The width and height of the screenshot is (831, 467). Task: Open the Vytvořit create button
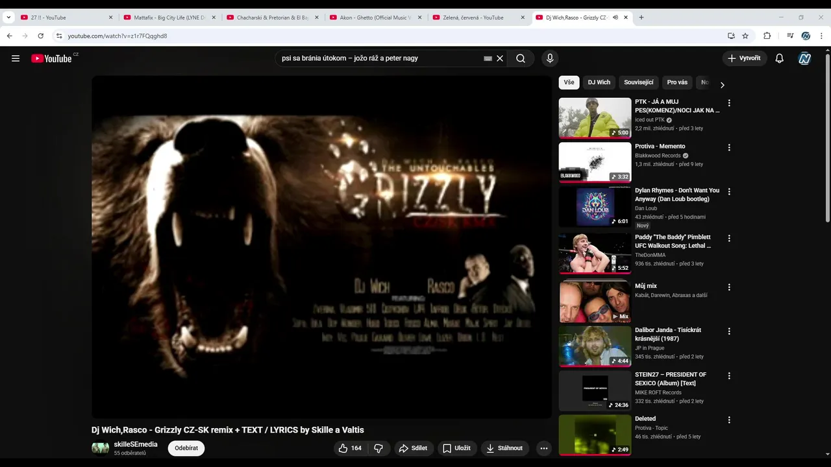744,58
